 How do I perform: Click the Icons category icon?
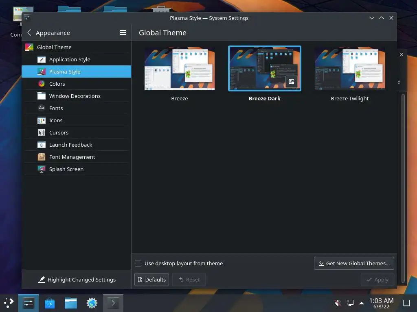pyautogui.click(x=41, y=120)
